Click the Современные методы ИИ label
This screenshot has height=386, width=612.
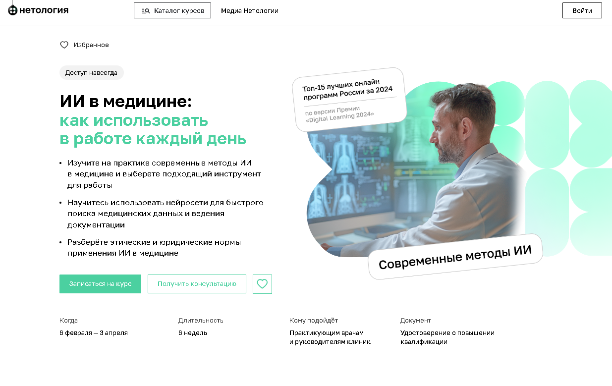(x=455, y=256)
